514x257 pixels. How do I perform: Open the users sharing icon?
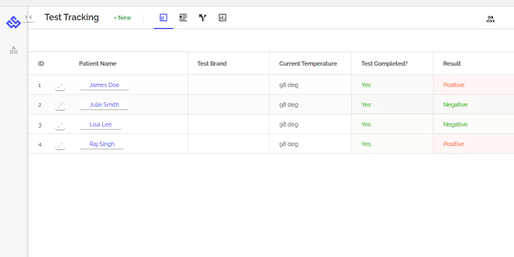[490, 19]
